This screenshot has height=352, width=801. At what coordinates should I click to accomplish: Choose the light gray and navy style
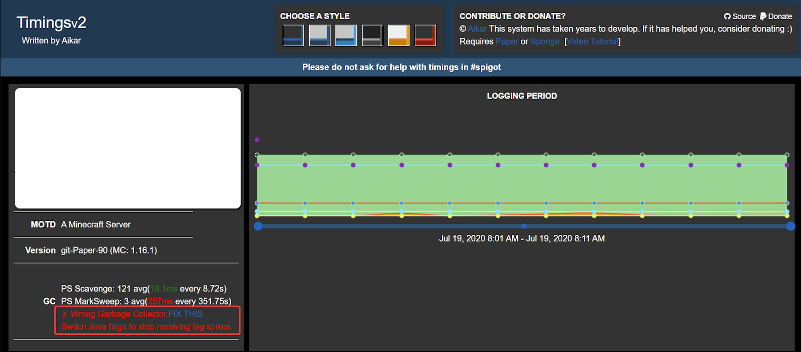click(x=319, y=35)
